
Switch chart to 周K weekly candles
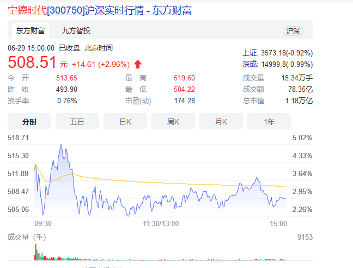[x=173, y=121]
